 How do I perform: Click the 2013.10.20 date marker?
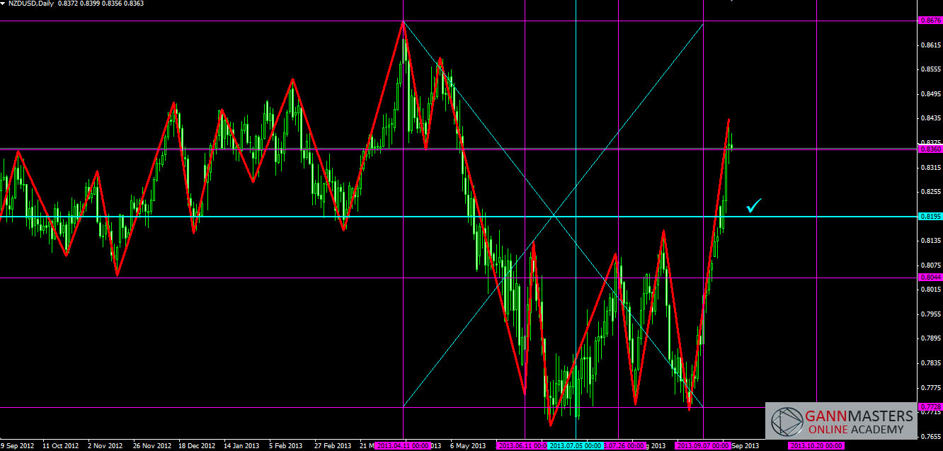(816, 446)
